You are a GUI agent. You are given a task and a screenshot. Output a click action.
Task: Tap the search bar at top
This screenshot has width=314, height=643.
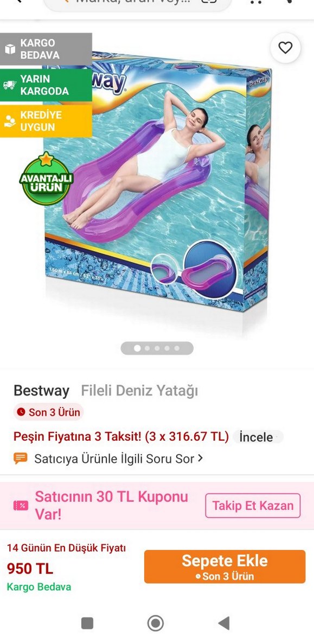point(137,3)
